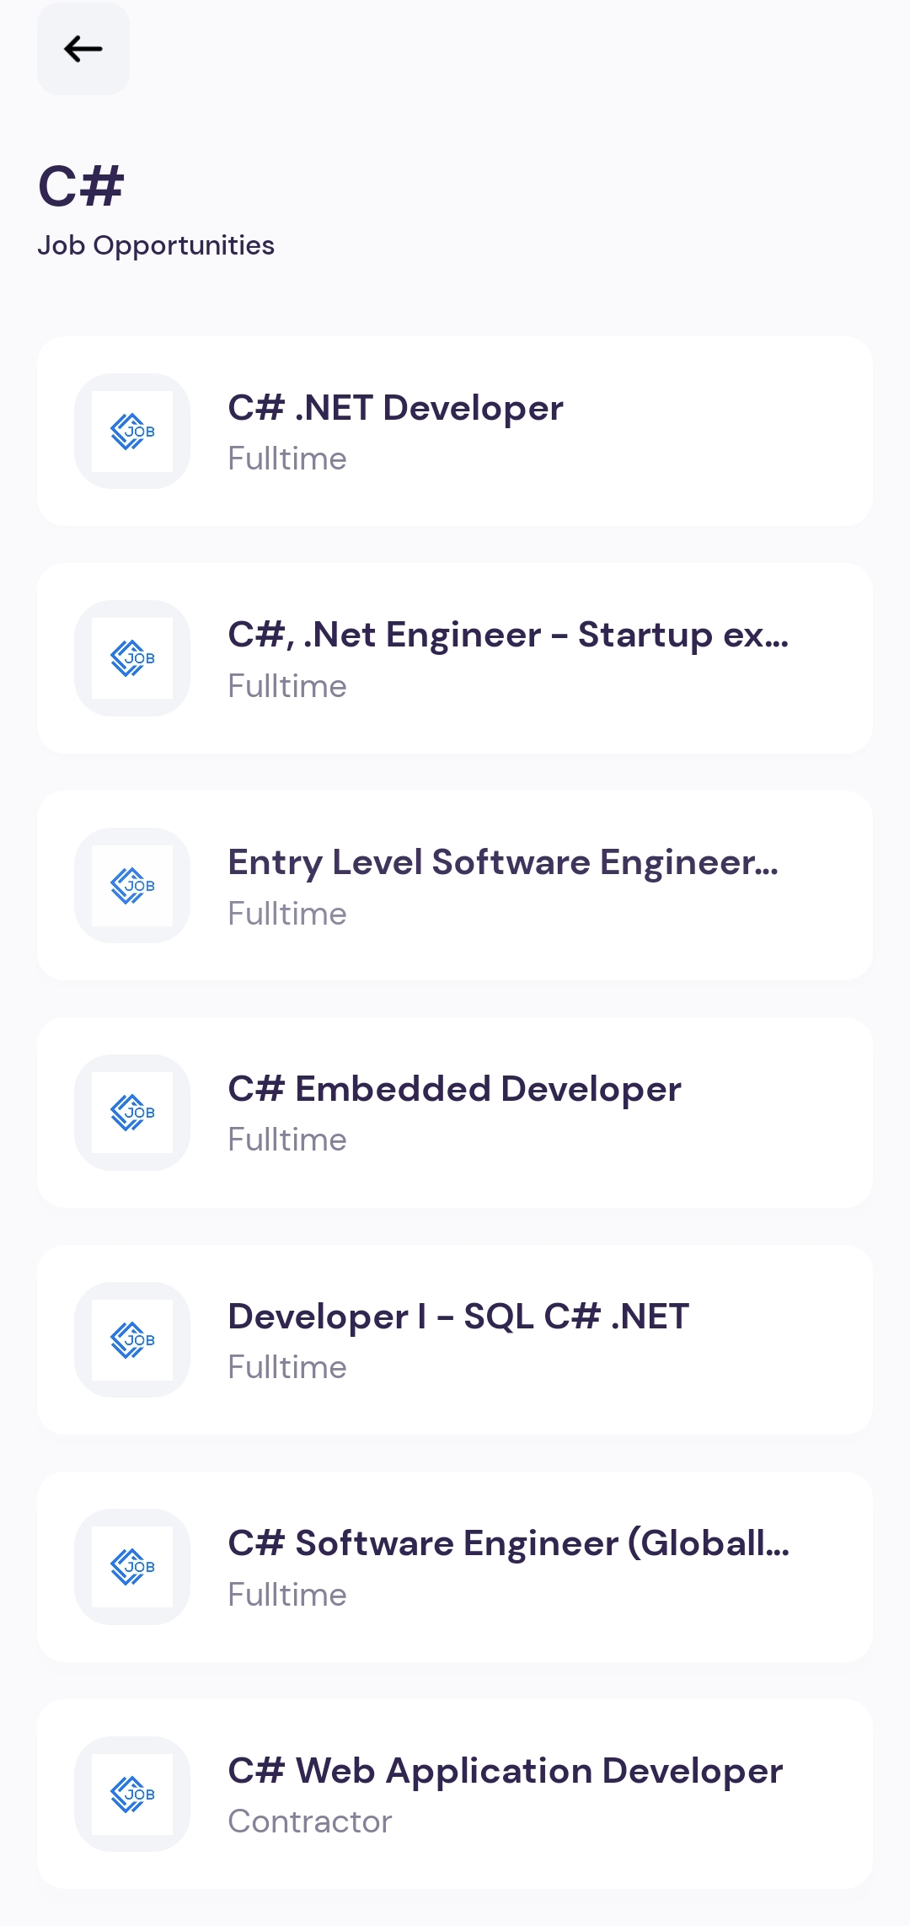Open the C# Embedded Developer job card
The width and height of the screenshot is (910, 1926).
455,1113
